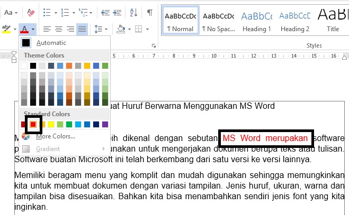This screenshot has width=349, height=215.
Task: Select the standard Blue color swatch
Action: pyautogui.click(x=87, y=124)
